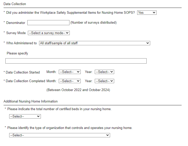Select the Data Collection Started Month dropdown
This screenshot has height=146, width=188.
tap(69, 72)
